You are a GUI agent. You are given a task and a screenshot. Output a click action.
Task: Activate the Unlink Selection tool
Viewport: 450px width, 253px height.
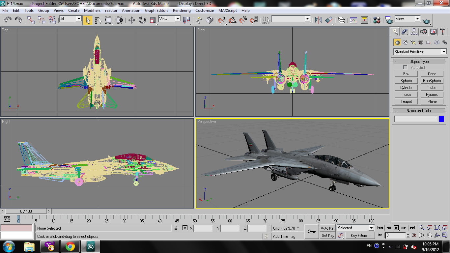coord(42,20)
